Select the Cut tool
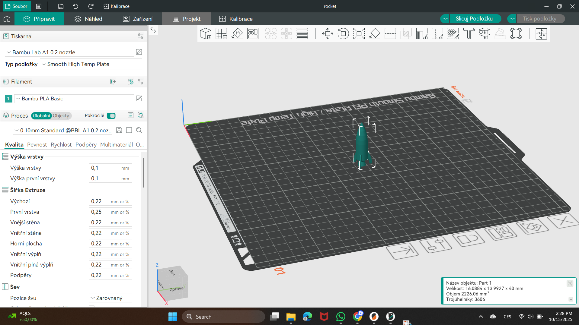This screenshot has height=325, width=579. coord(390,33)
